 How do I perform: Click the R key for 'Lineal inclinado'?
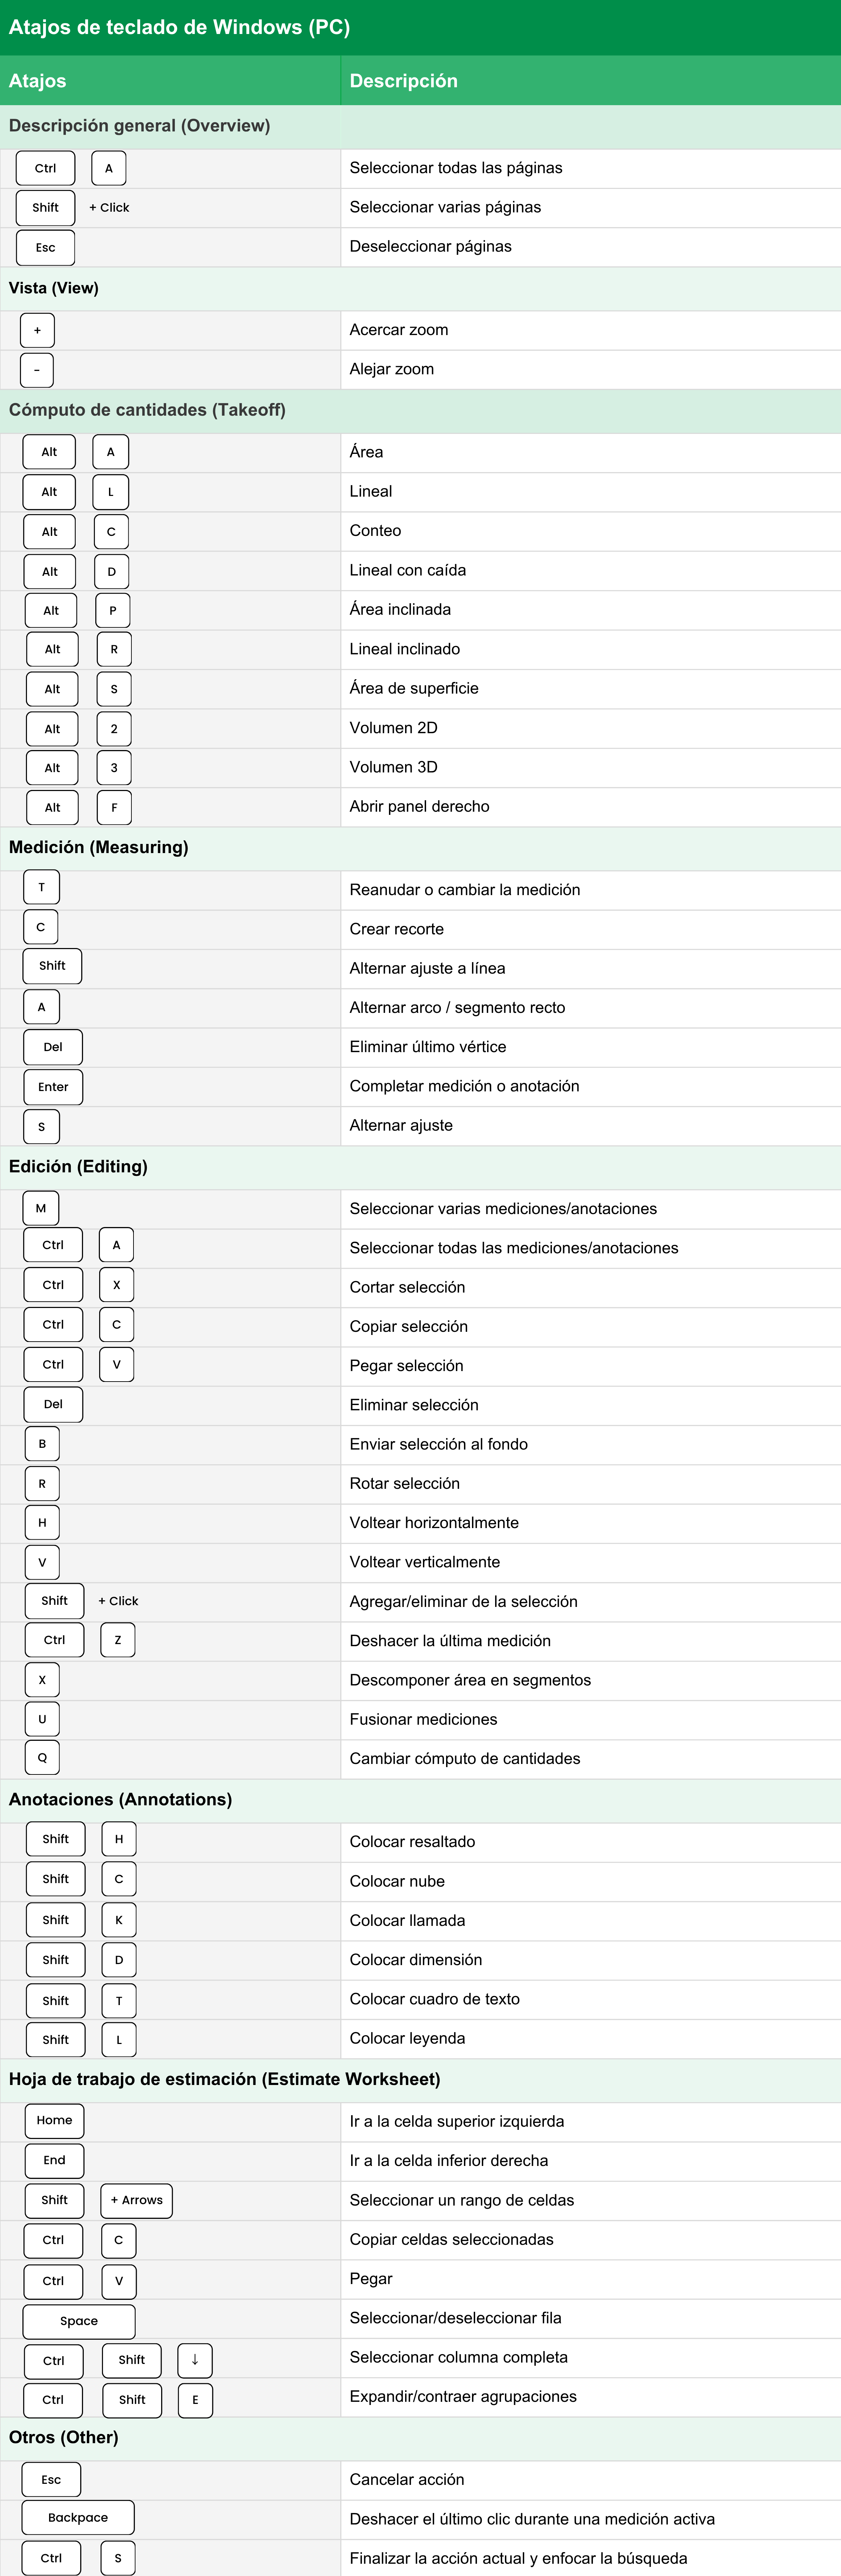point(114,649)
